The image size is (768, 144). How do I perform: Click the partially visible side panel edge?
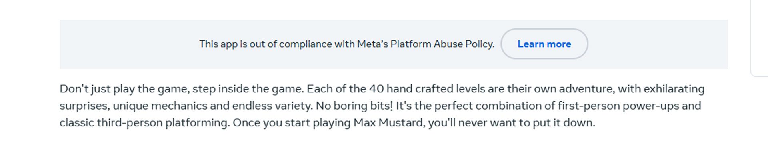pos(760,38)
